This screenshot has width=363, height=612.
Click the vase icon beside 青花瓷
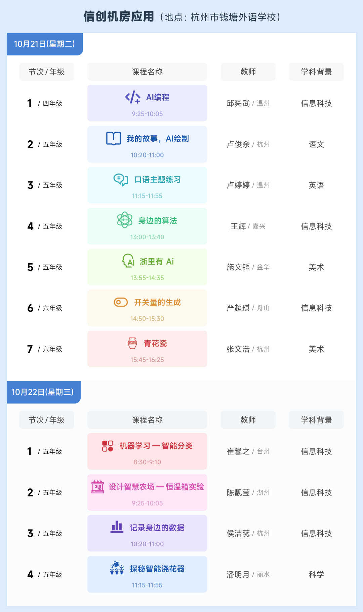click(x=132, y=343)
